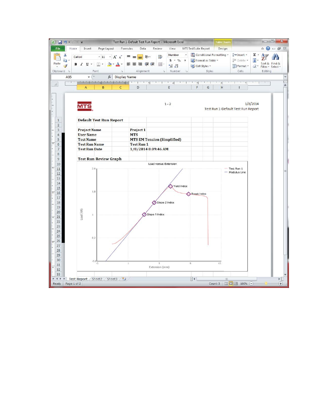This screenshot has height=416, width=321.
Task: Switch to Page Break Preview in status bar
Action: 236,284
